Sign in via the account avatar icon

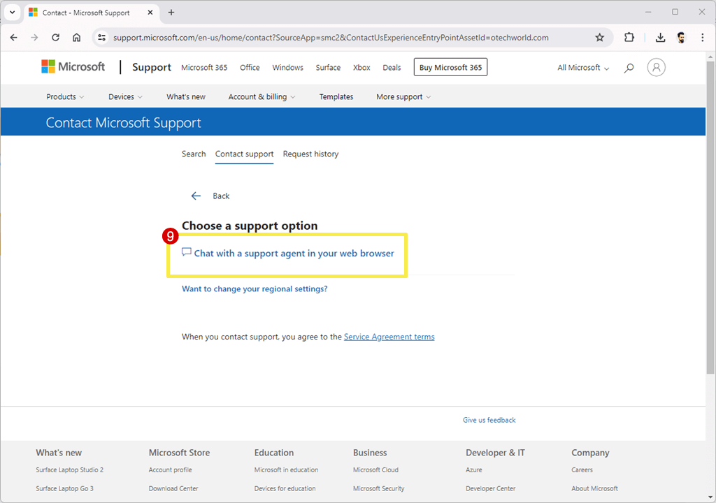click(655, 67)
